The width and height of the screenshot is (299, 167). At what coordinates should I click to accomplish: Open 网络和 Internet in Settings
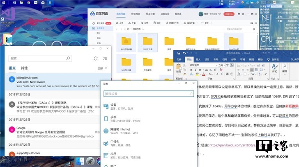tap(148, 131)
